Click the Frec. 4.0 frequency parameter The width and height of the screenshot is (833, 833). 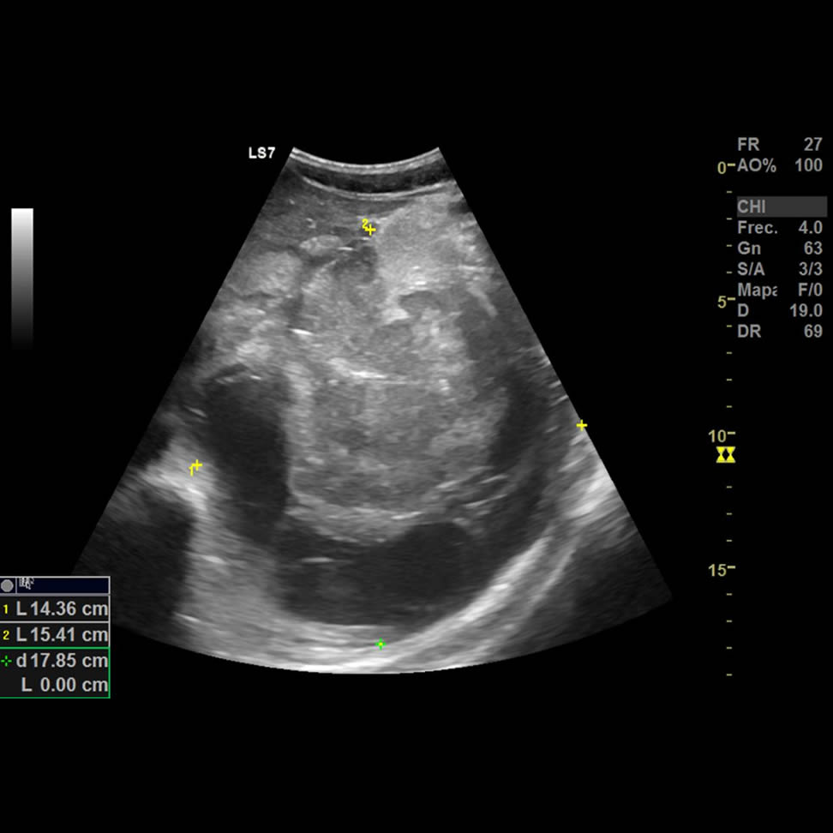(779, 228)
